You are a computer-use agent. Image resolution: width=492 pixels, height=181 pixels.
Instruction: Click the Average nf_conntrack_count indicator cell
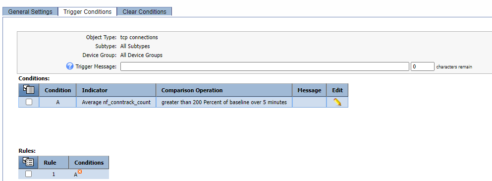[116, 102]
